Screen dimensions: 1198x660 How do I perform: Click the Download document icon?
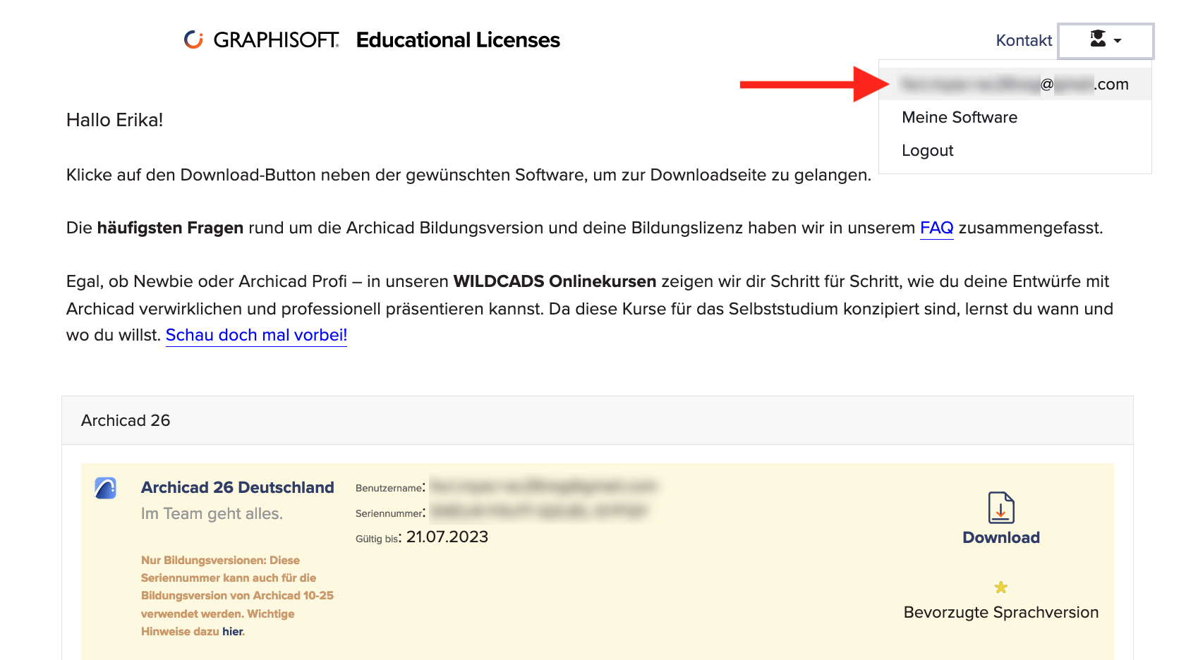point(1001,508)
